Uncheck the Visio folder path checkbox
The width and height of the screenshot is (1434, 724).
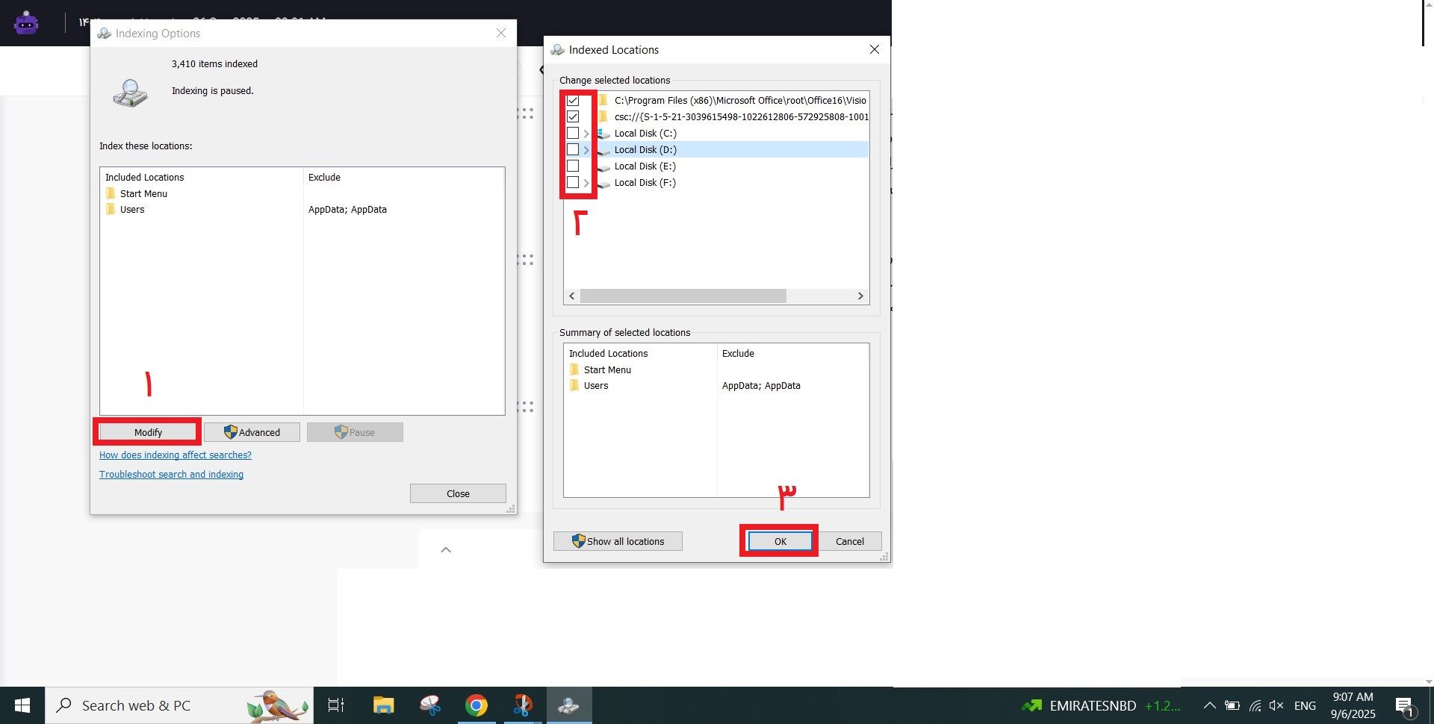coord(573,101)
